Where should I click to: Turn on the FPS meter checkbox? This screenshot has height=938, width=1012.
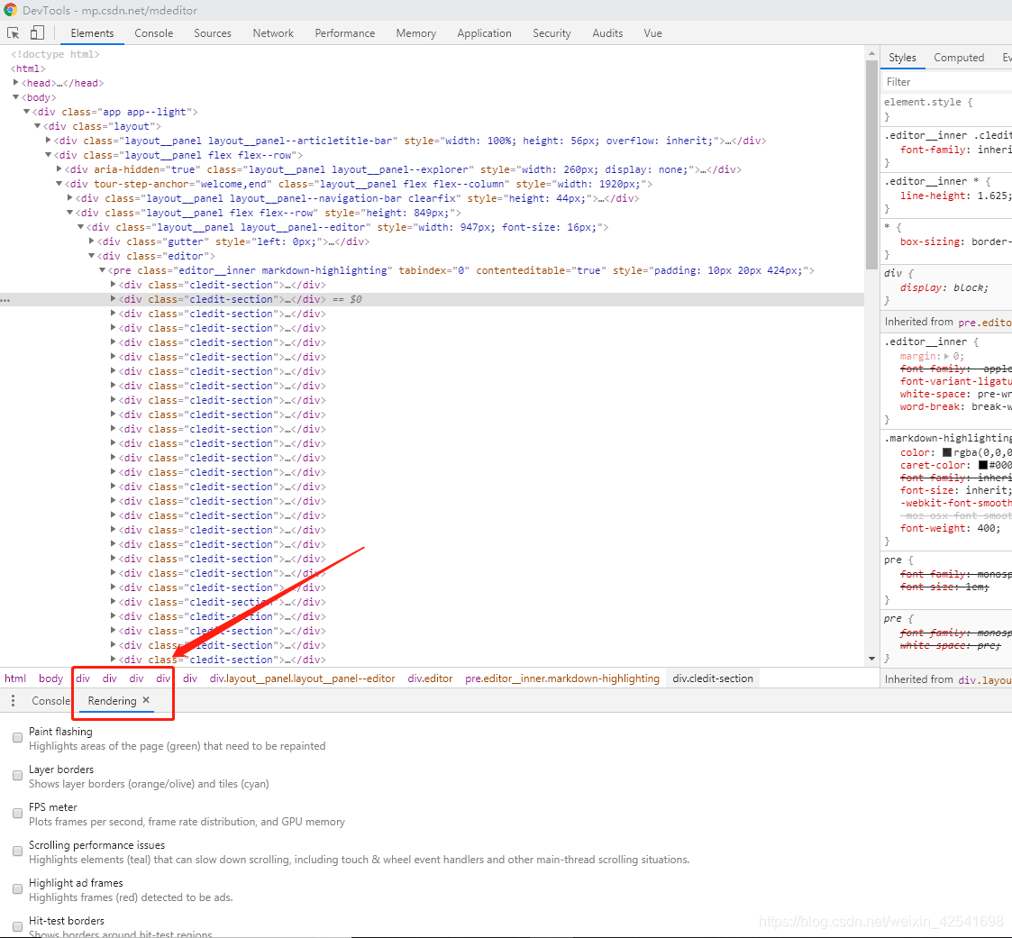(x=17, y=814)
